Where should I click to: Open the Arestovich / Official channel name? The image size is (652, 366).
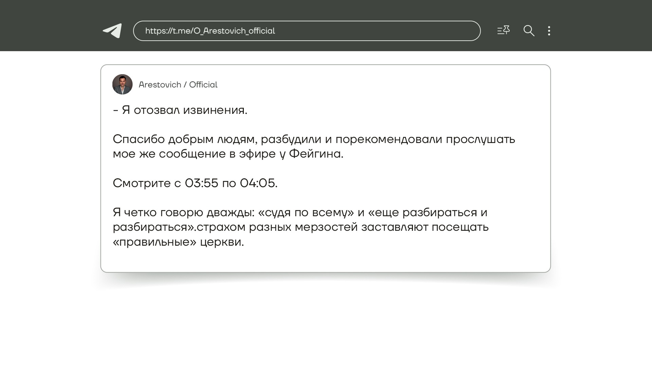click(x=178, y=85)
